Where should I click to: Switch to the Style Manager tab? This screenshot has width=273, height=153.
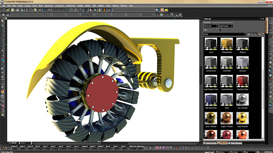coord(235,143)
